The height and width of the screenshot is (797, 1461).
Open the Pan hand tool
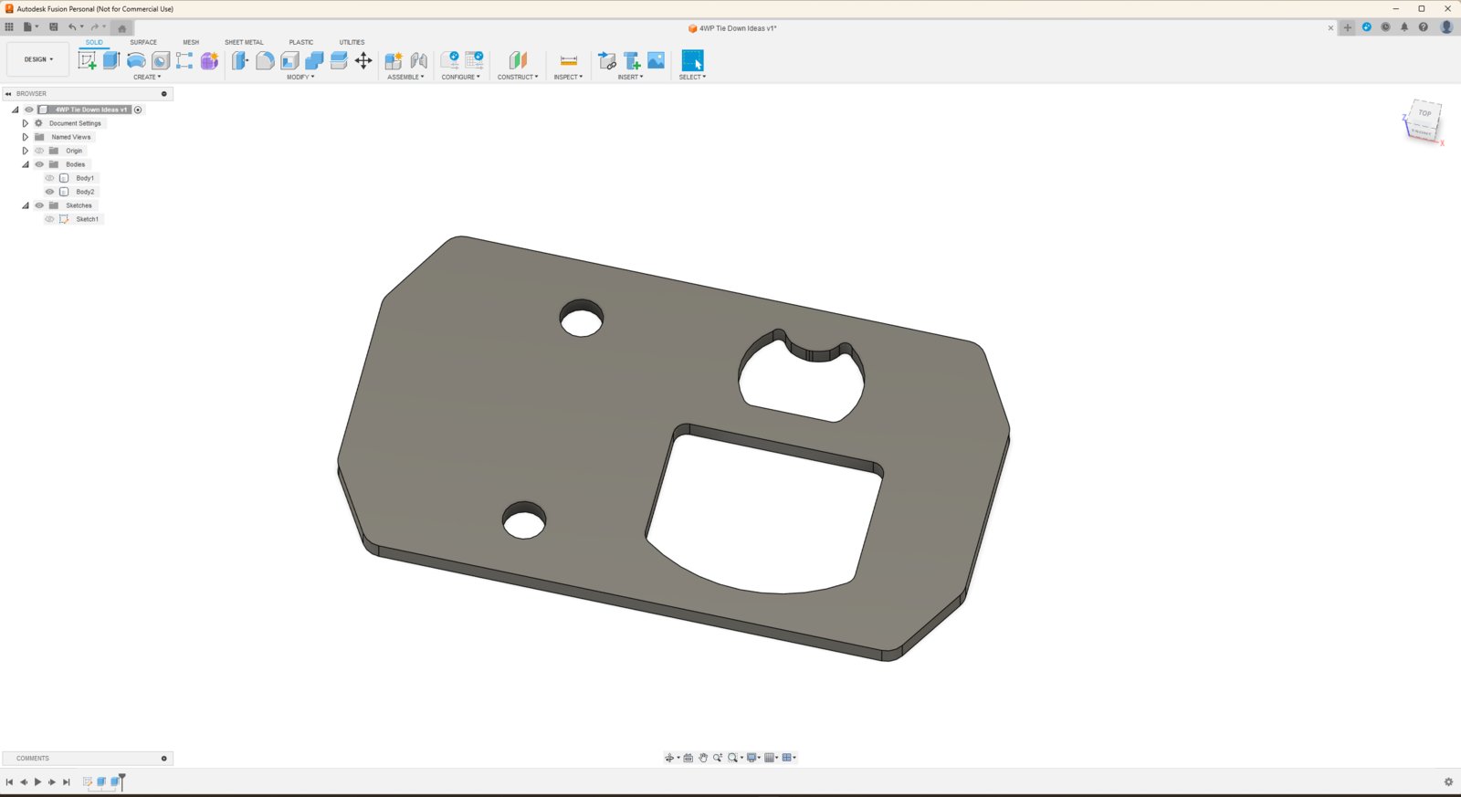click(703, 758)
